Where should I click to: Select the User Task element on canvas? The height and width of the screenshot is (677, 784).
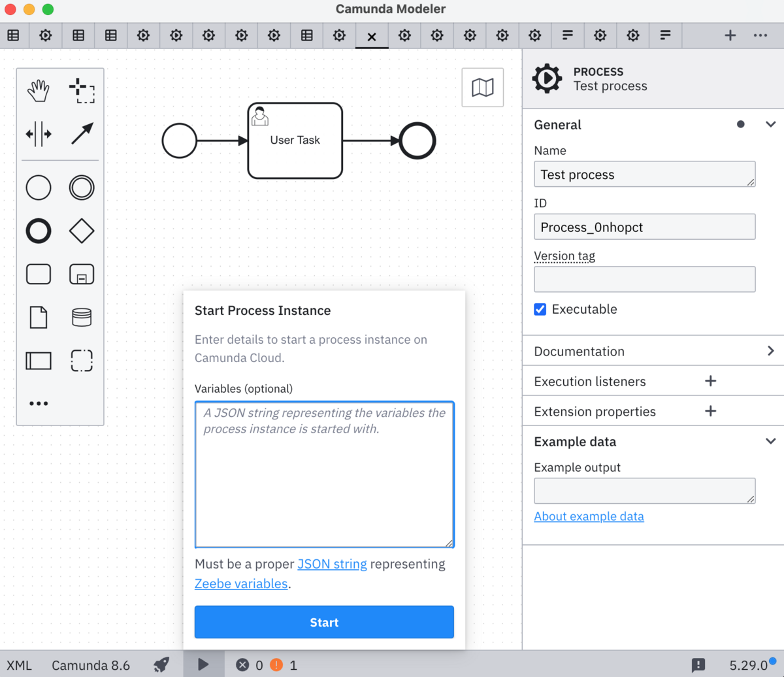coord(295,140)
